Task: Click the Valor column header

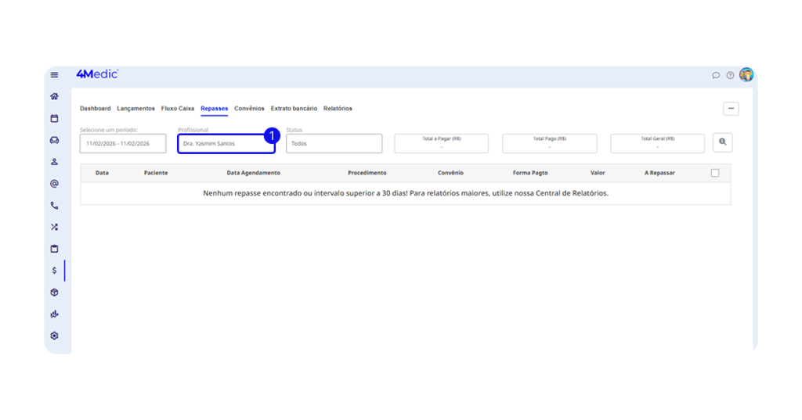Action: [597, 173]
